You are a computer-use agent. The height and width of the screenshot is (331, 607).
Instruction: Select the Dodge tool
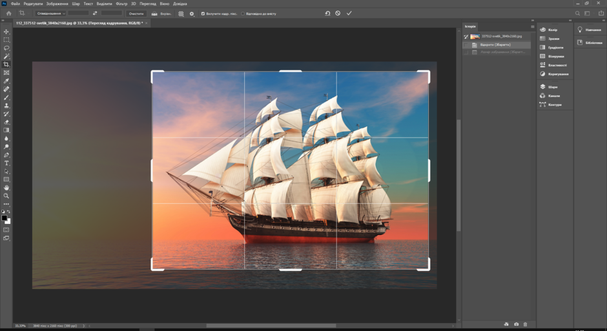[6, 146]
